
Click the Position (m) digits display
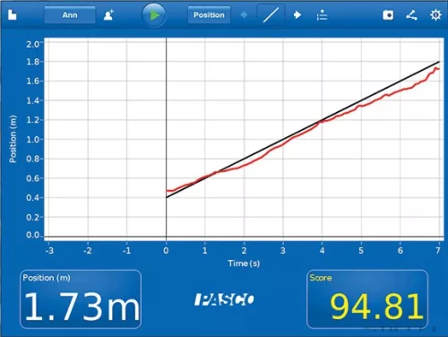[81, 299]
